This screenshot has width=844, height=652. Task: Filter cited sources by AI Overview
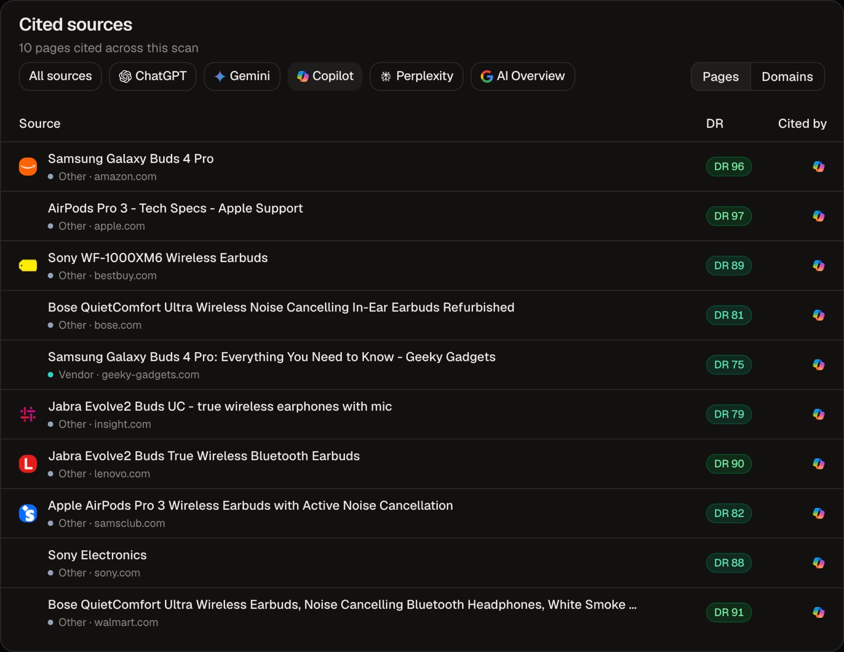tap(523, 77)
